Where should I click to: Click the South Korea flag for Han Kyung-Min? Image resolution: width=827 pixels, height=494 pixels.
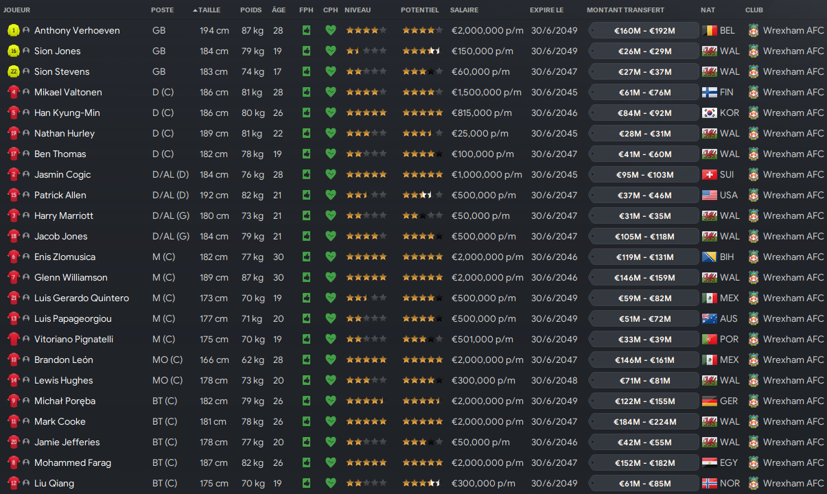[710, 113]
